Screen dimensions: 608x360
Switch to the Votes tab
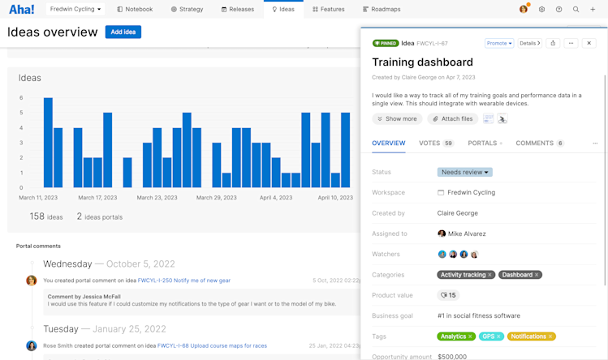click(436, 143)
